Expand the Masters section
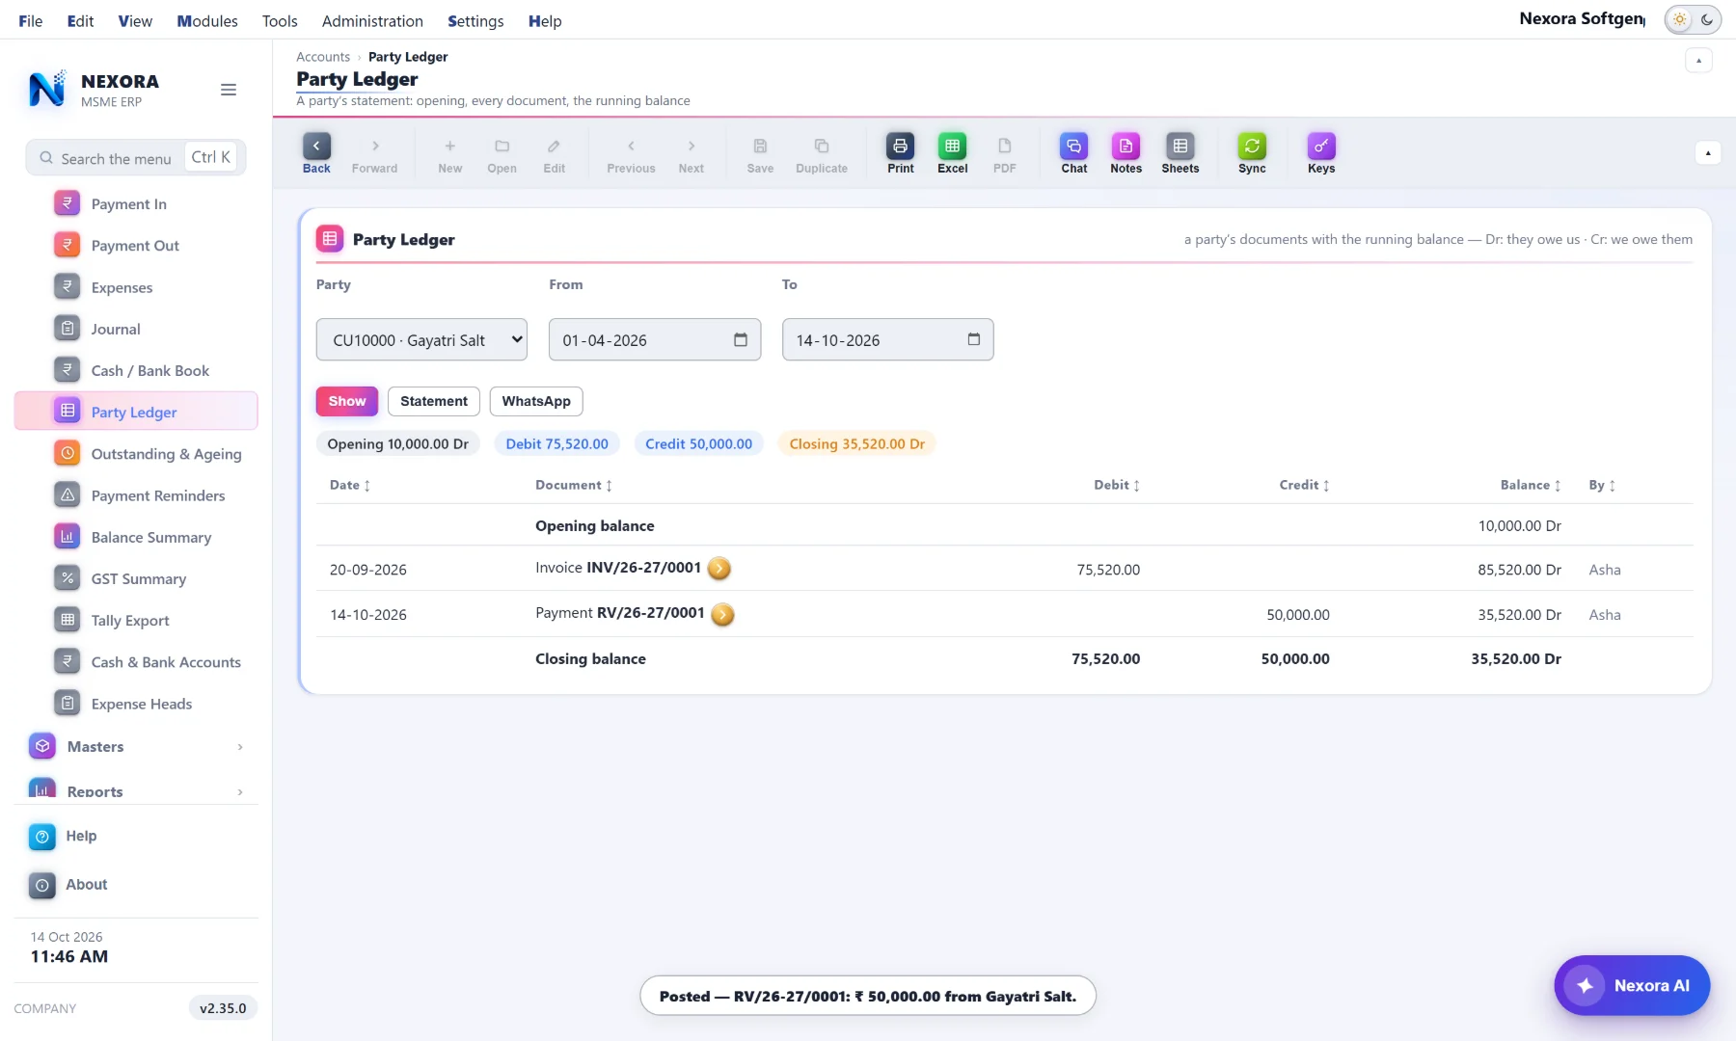This screenshot has height=1041, width=1736. click(136, 746)
